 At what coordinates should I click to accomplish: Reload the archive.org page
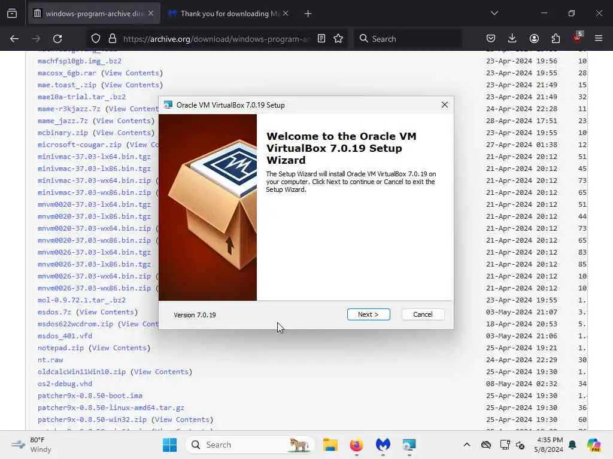(x=57, y=39)
